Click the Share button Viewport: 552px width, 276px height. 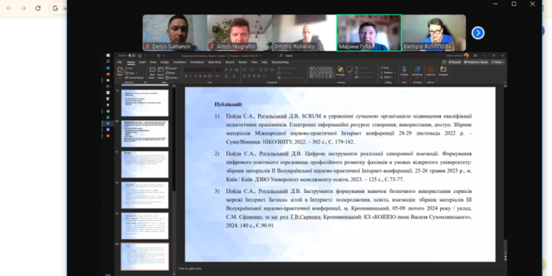[498, 62]
